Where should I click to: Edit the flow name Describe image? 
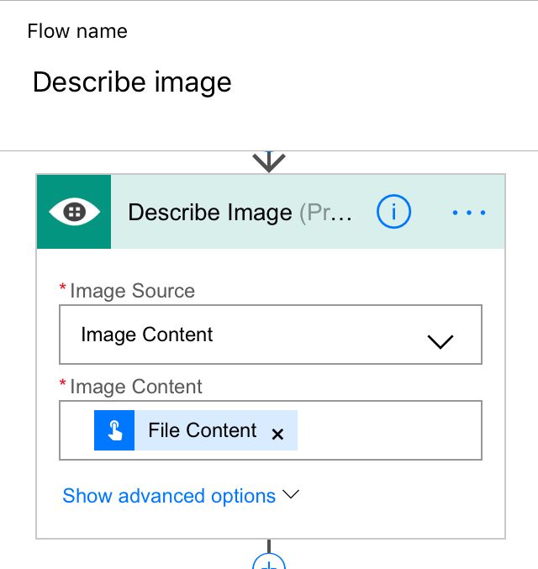pyautogui.click(x=132, y=82)
